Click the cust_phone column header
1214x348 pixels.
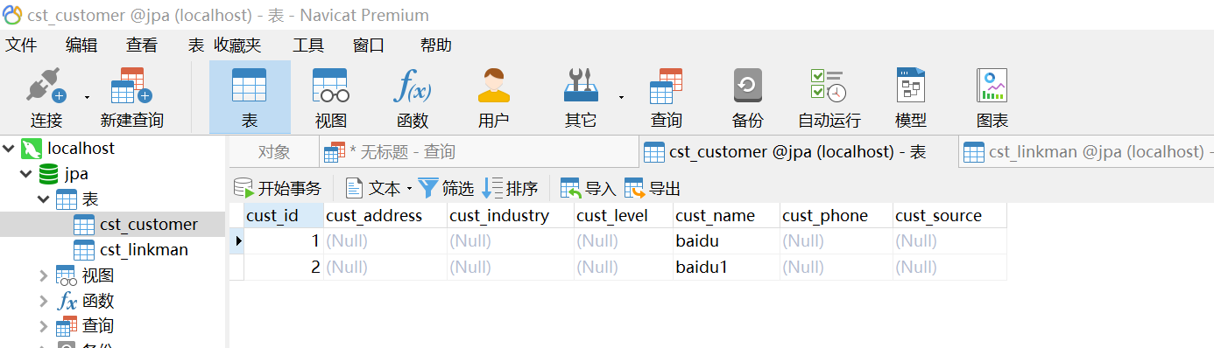836,215
